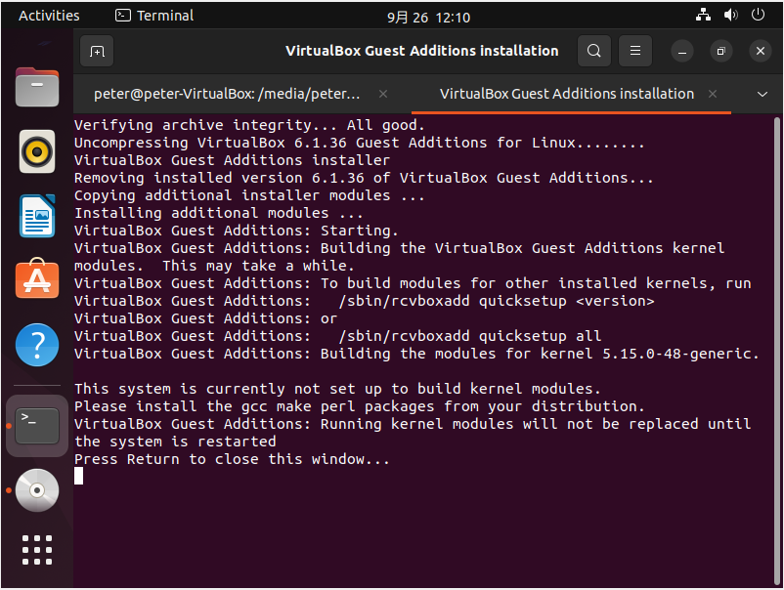Click 'Building the modules for kernel 5.15.0-48-generic' line
784x590 pixels.
(x=416, y=354)
